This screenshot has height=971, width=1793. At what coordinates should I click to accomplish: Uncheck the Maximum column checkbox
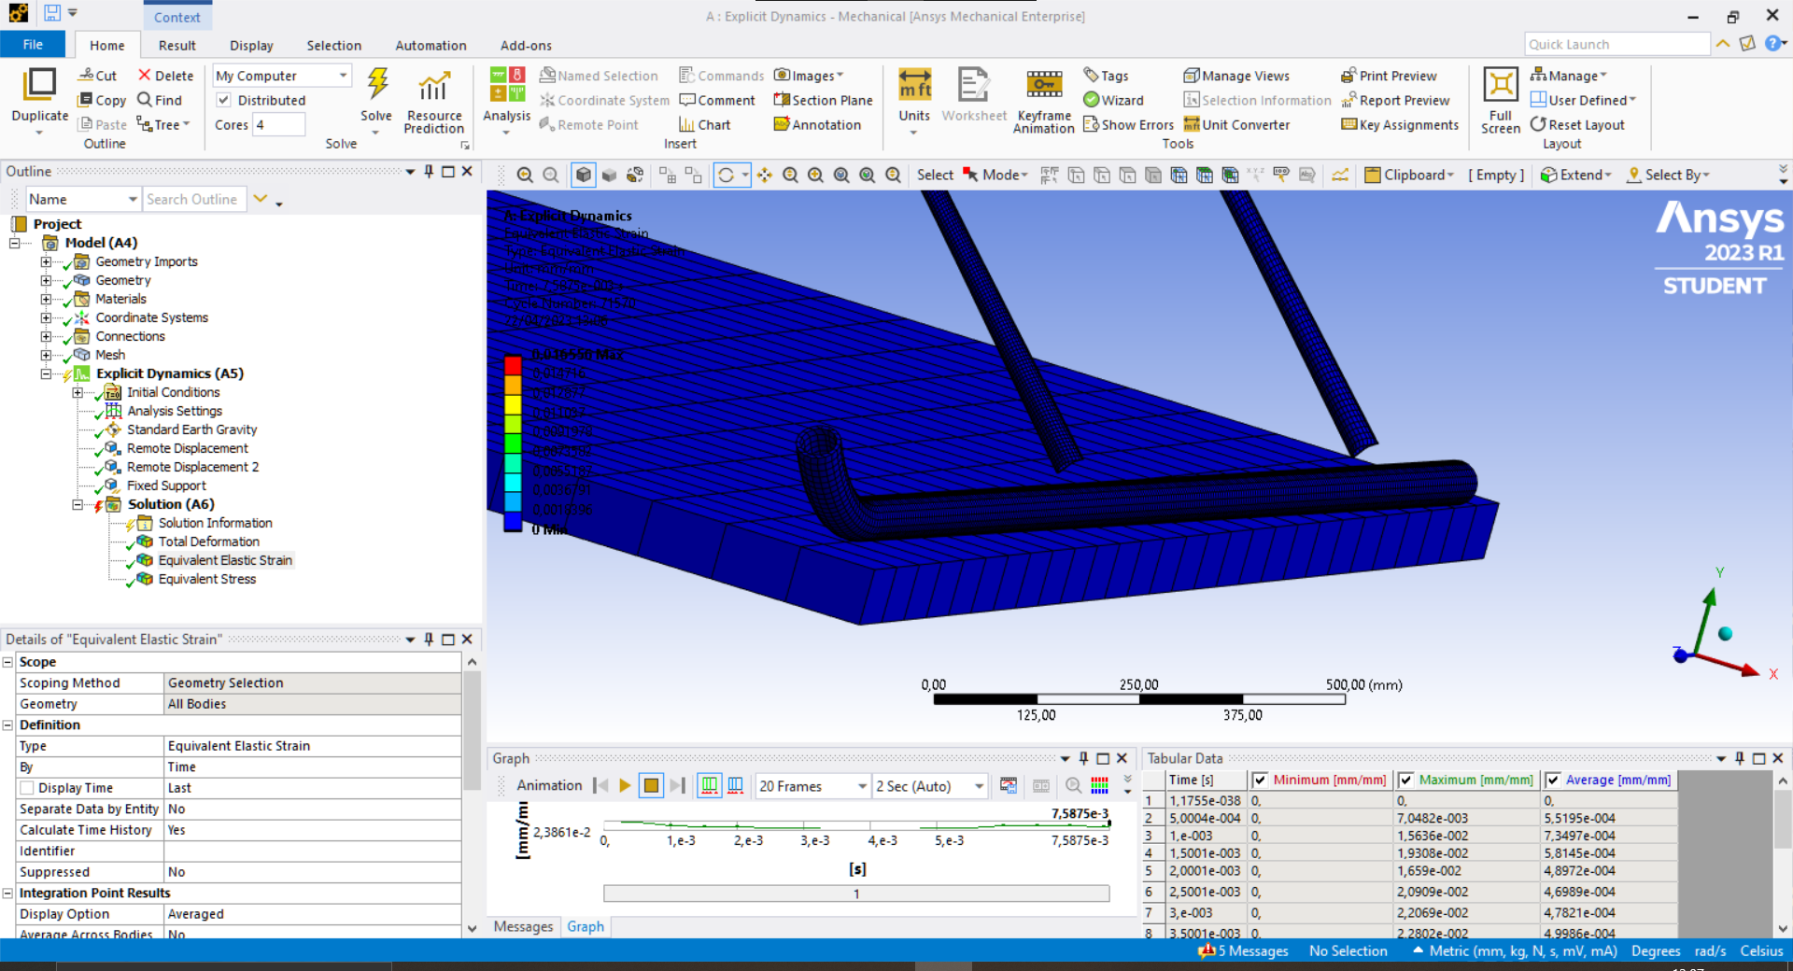click(x=1406, y=780)
